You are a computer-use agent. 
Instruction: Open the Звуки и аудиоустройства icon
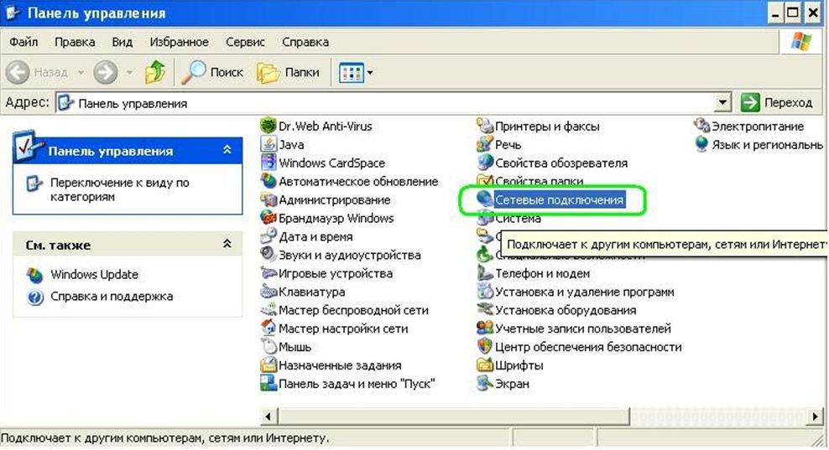pos(269,256)
